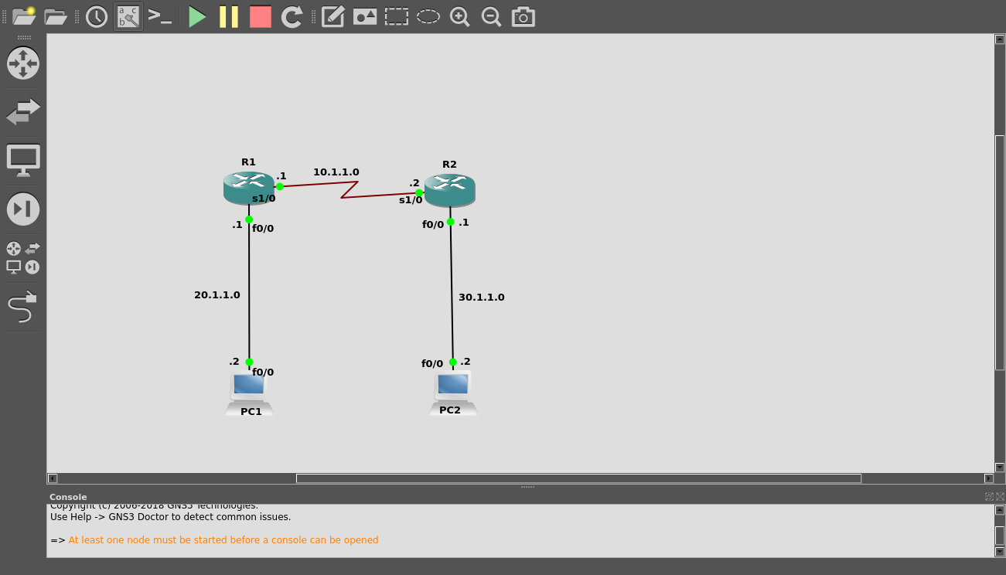Browse routers from the left sidebar

point(23,63)
